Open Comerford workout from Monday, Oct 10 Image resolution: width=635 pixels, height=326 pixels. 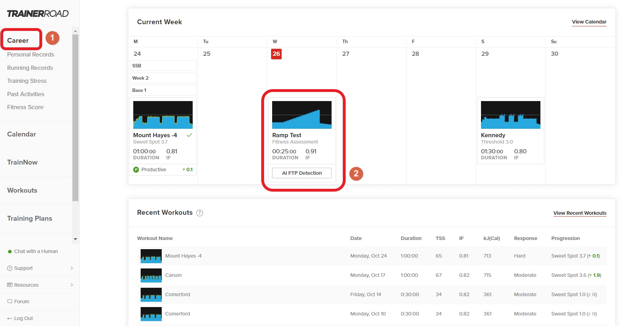pos(178,314)
